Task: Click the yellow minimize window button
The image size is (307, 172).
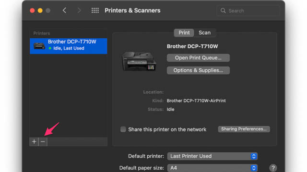Action: [x=40, y=11]
